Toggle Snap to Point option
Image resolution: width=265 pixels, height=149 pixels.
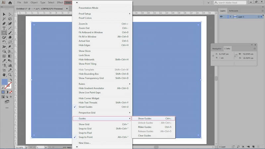85,137
